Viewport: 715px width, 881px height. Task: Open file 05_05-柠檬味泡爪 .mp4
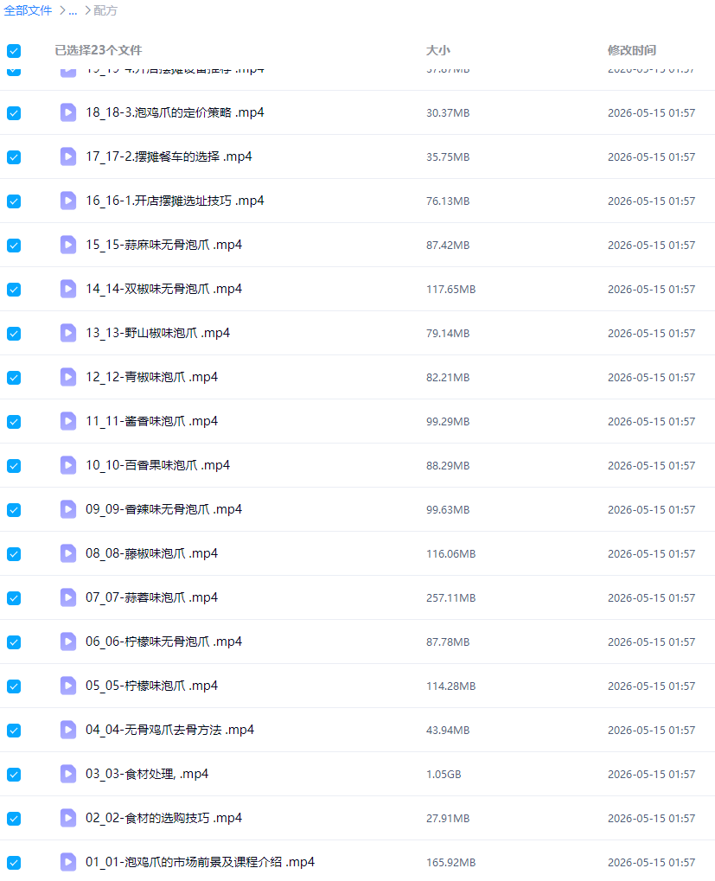[151, 686]
